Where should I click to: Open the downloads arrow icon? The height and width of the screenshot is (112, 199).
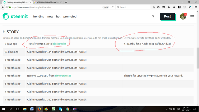[x=169, y=7]
